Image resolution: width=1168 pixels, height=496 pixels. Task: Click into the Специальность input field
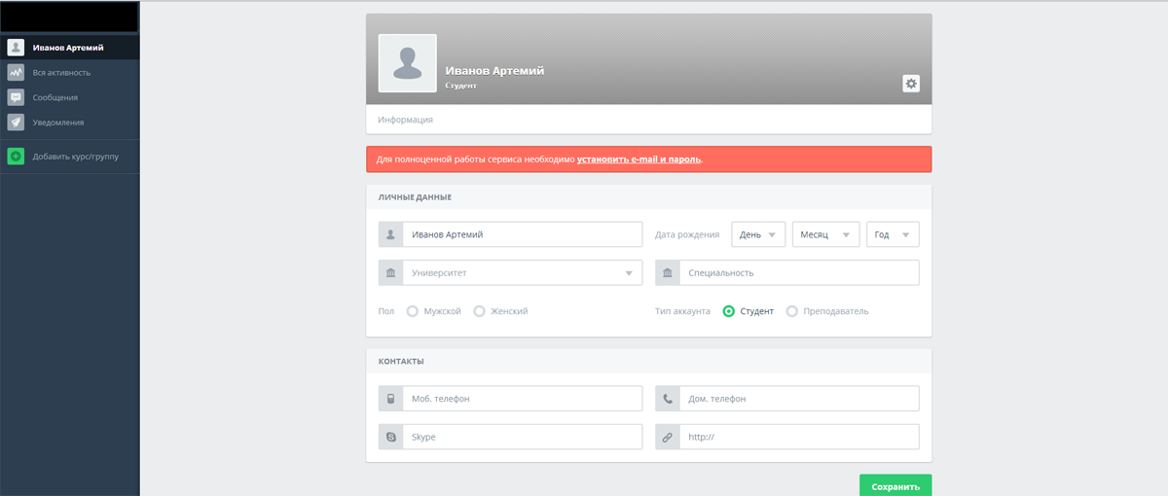(x=798, y=273)
